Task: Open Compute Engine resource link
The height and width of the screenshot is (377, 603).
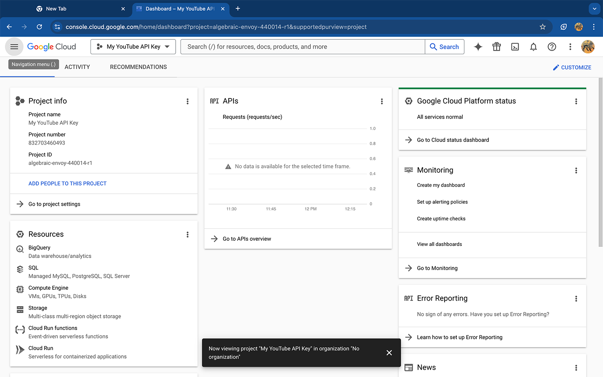Action: (48, 288)
